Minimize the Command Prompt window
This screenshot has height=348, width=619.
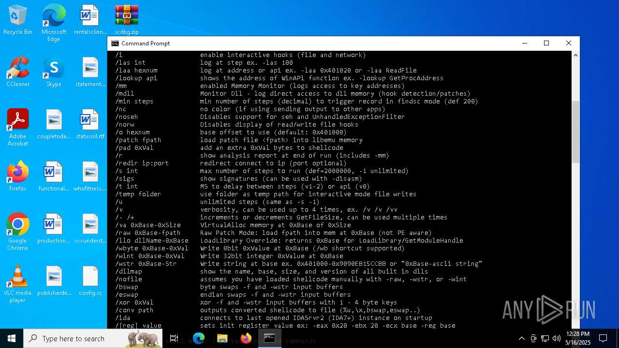point(524,43)
